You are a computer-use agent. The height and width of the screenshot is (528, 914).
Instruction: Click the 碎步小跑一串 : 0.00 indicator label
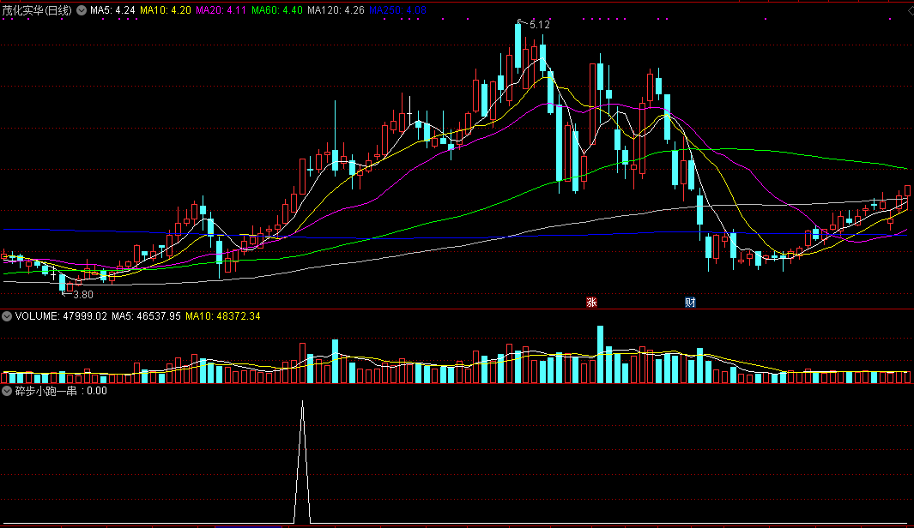pyautogui.click(x=61, y=391)
